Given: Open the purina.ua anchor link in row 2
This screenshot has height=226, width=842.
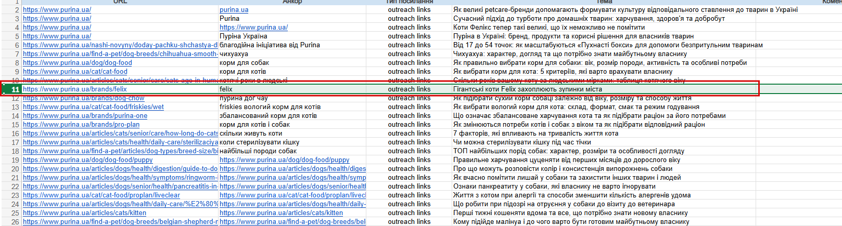Looking at the screenshot, I should tap(234, 10).
